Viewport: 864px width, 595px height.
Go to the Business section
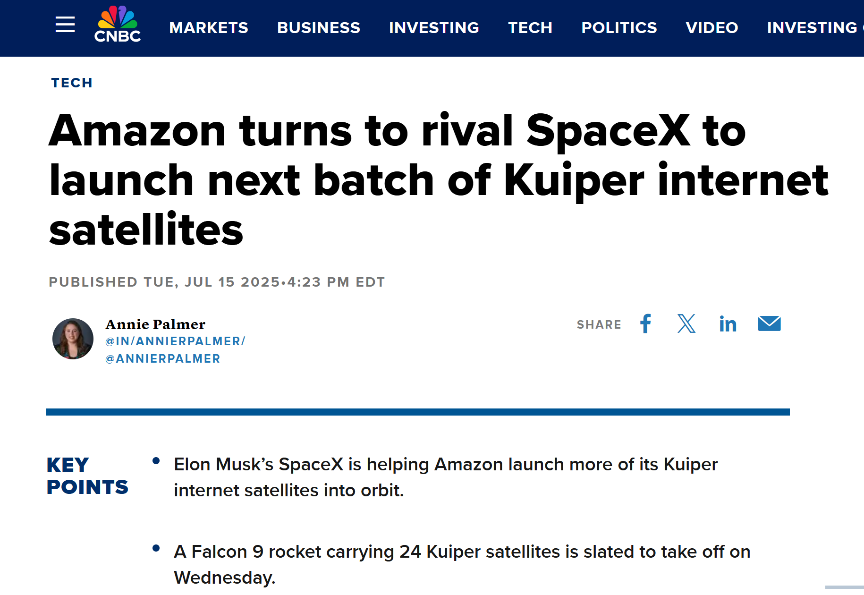[319, 28]
